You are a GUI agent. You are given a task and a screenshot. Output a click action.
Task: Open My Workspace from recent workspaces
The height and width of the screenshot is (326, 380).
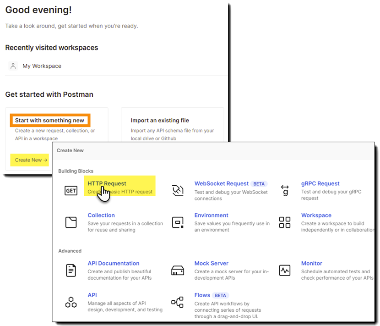[42, 66]
